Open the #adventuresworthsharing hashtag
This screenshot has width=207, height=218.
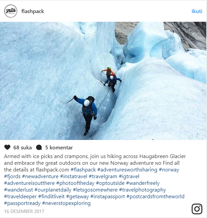(127, 170)
